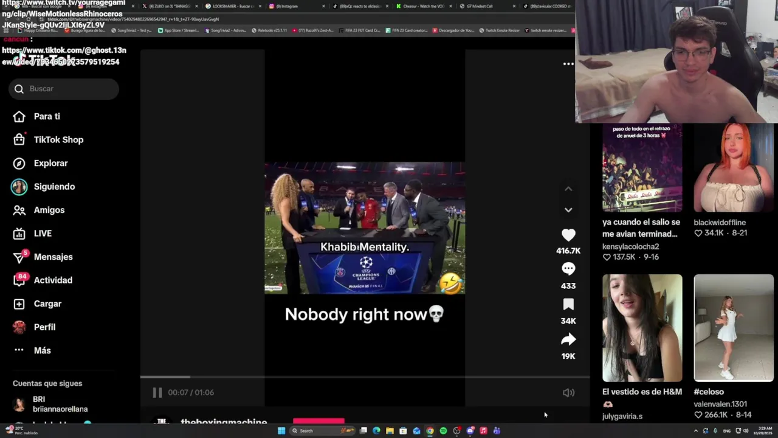The width and height of the screenshot is (778, 438).
Task: Open kensylacolocha2 concert video thumbnail
Action: click(642, 167)
